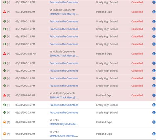Click bus icon on 04/02/20 row
Screen dimensions: 156x140
click(x=5, y=122)
